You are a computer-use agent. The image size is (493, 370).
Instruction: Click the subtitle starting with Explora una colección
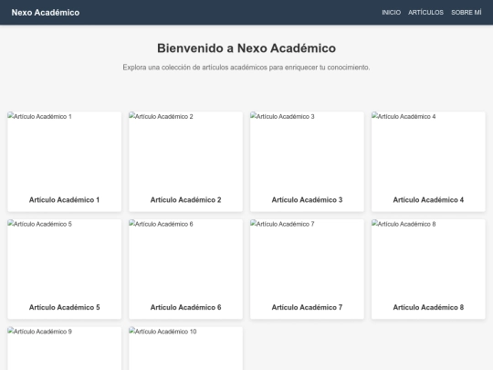point(246,68)
